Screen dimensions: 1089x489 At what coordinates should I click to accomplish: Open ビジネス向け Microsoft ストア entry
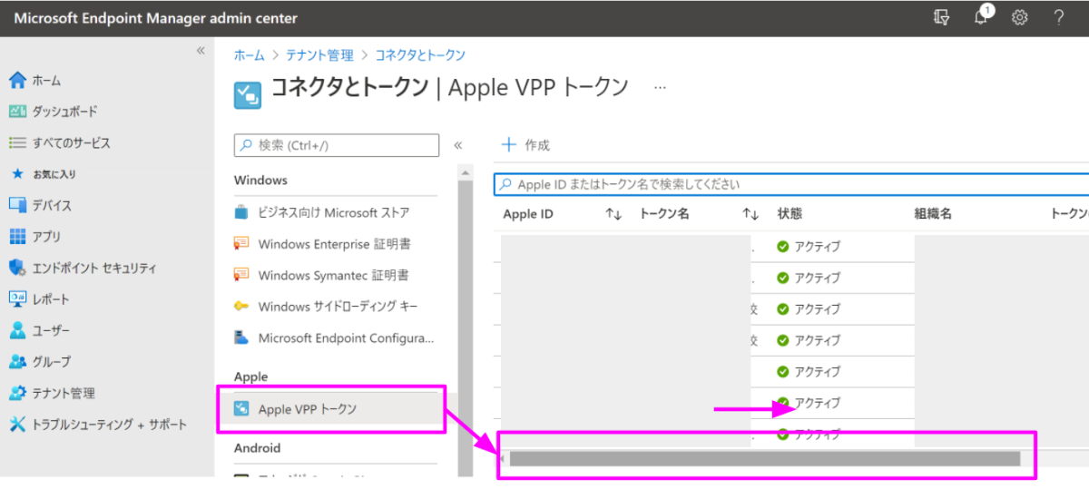click(x=334, y=213)
